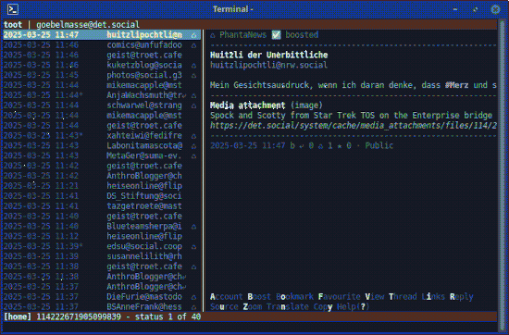Image resolution: width=509 pixels, height=335 pixels.
Task: Click the 'status 1 of 40' indicator
Action: tap(168, 316)
